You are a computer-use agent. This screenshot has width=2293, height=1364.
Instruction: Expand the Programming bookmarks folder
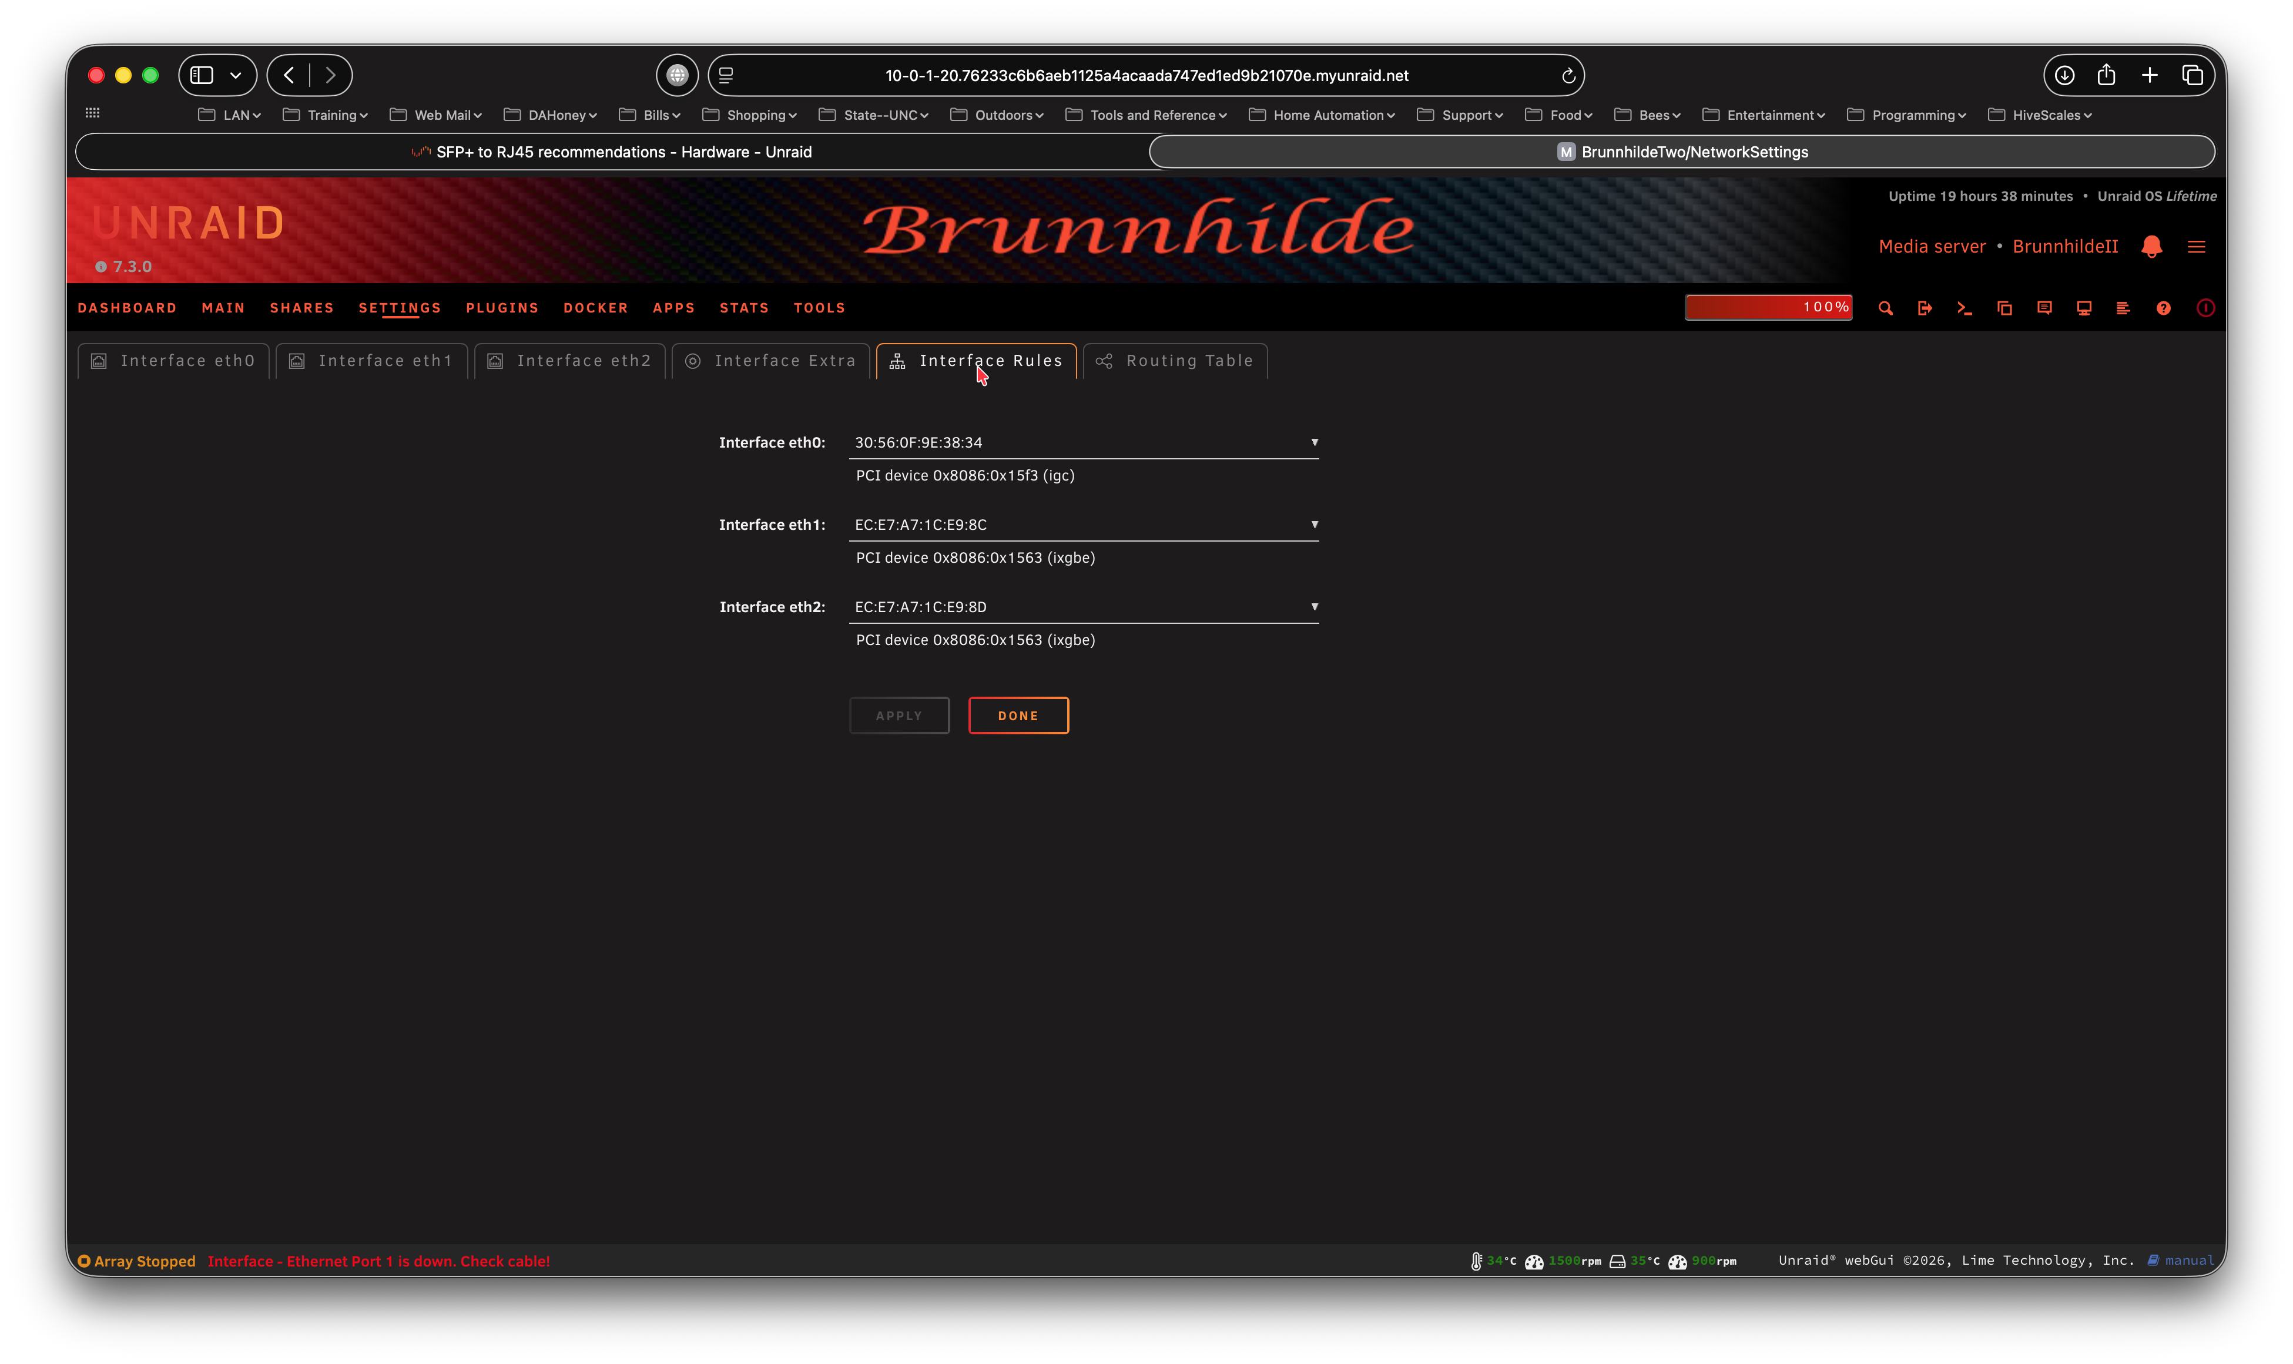pyautogui.click(x=1906, y=115)
